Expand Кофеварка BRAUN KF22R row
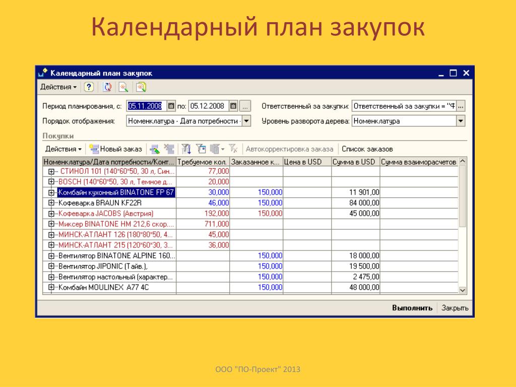Image resolution: width=516 pixels, height=387 pixels. 51,203
